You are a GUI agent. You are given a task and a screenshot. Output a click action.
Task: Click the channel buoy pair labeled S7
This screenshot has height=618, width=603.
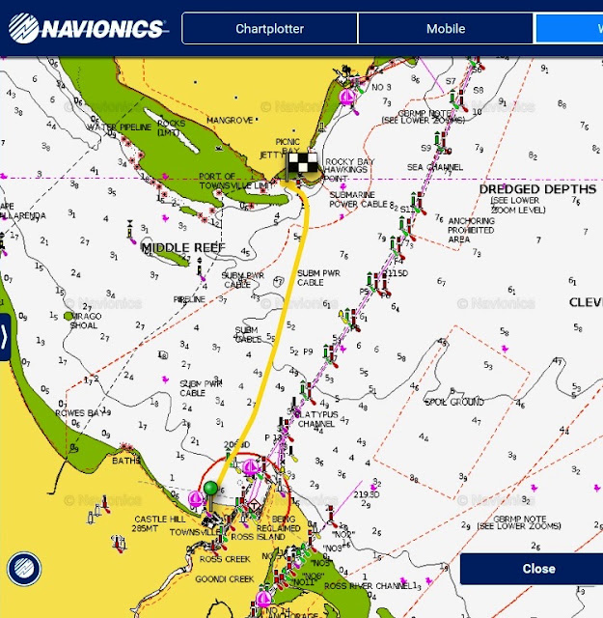pos(457,98)
